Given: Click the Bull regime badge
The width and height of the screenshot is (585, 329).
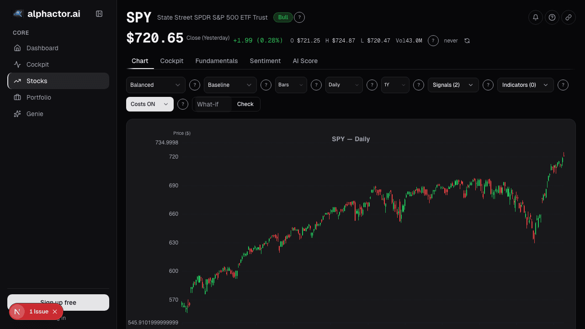Looking at the screenshot, I should [283, 17].
